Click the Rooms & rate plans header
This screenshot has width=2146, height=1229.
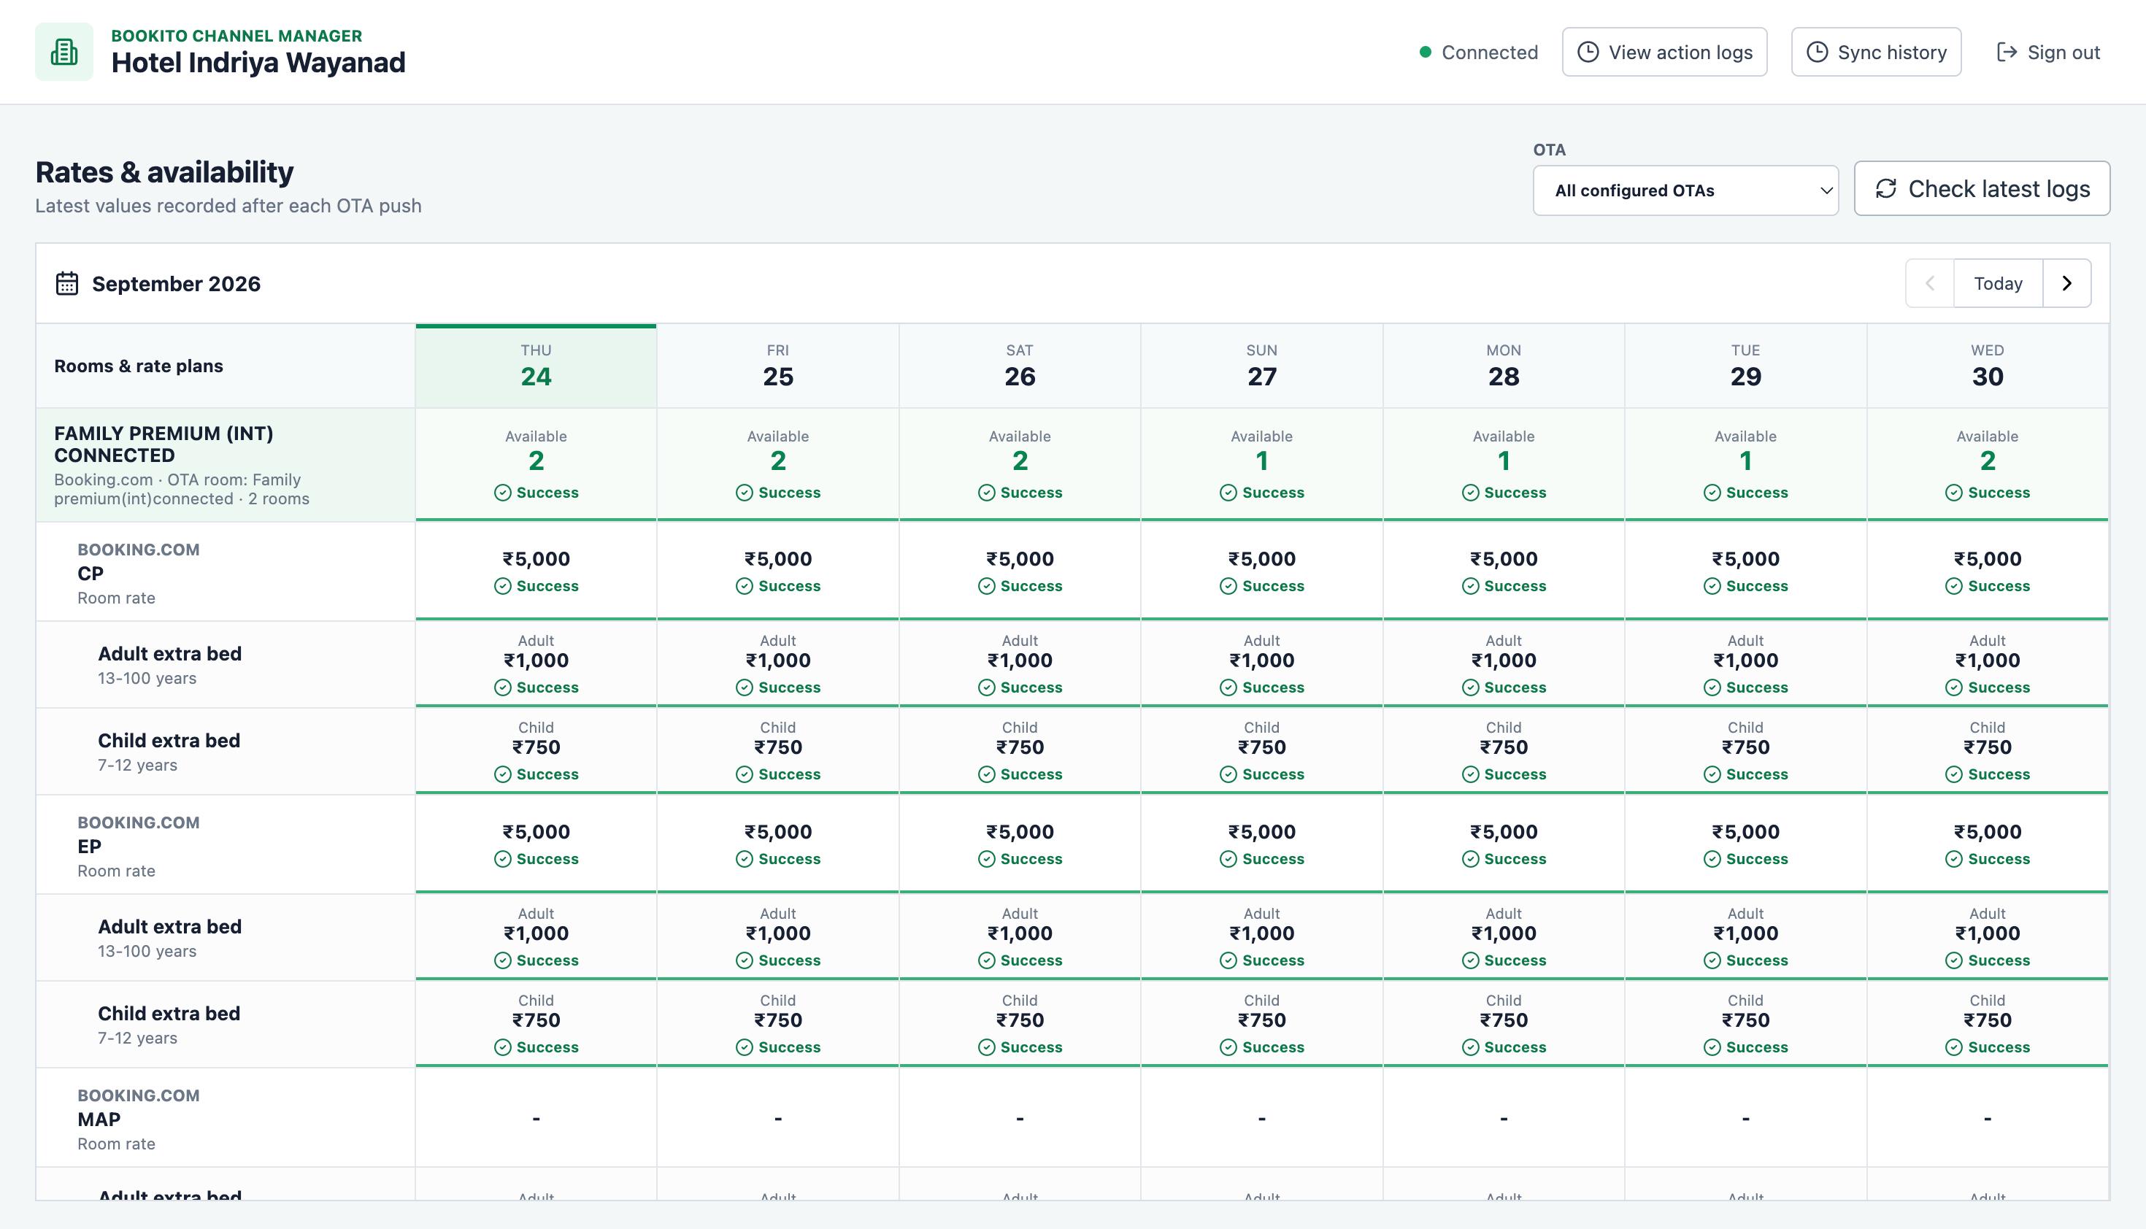click(x=139, y=366)
